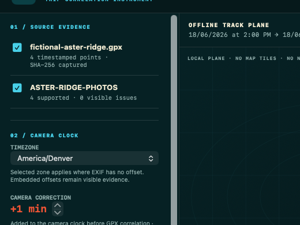Select the ASTER-RIDGE-PHOTOS source name

(x=74, y=88)
